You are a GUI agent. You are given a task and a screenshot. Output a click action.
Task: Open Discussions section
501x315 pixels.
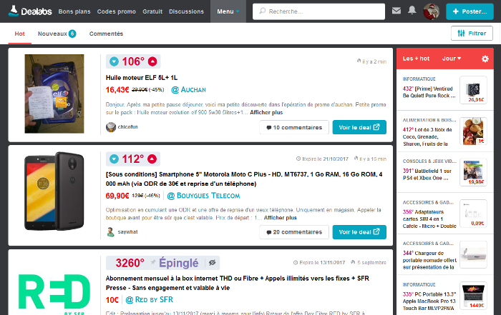[186, 11]
